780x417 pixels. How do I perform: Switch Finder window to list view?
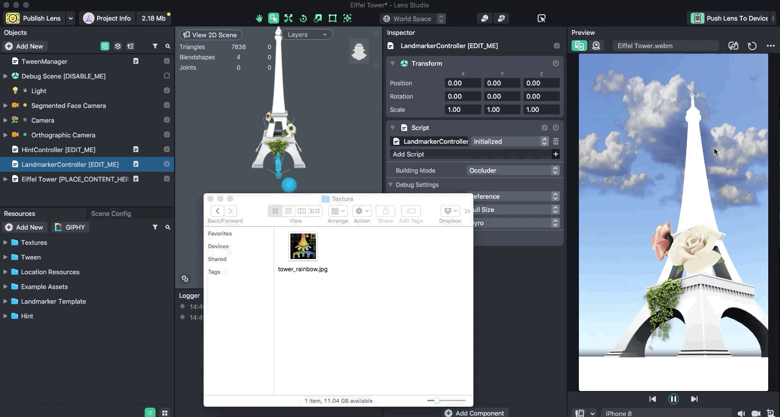coord(288,211)
